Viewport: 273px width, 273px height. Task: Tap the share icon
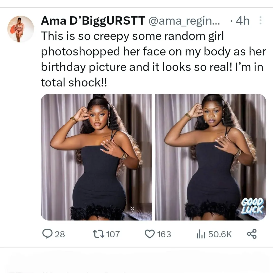point(252,234)
